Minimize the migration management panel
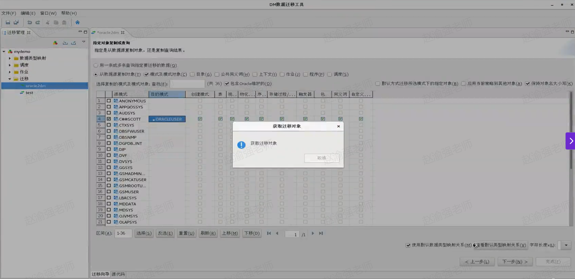This screenshot has width=575, height=279. click(x=80, y=32)
